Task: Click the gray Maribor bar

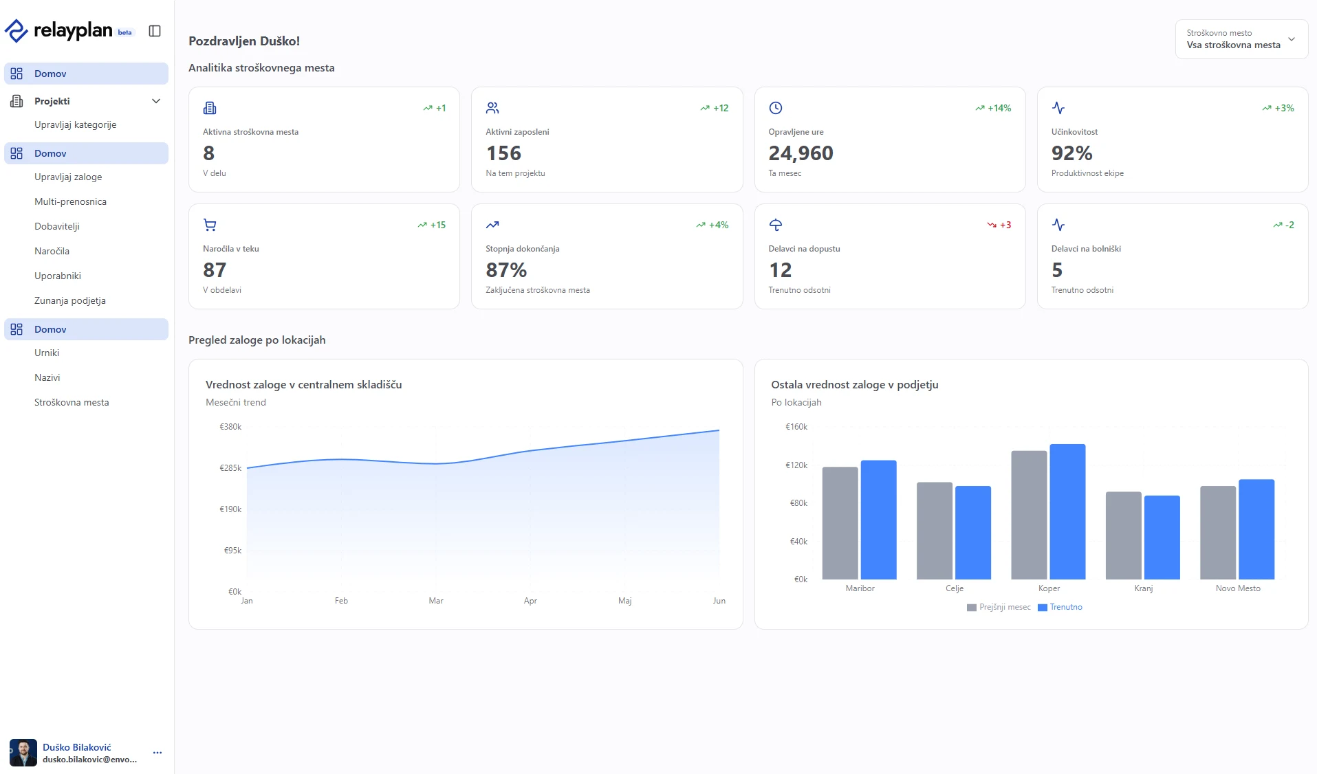Action: 840,523
